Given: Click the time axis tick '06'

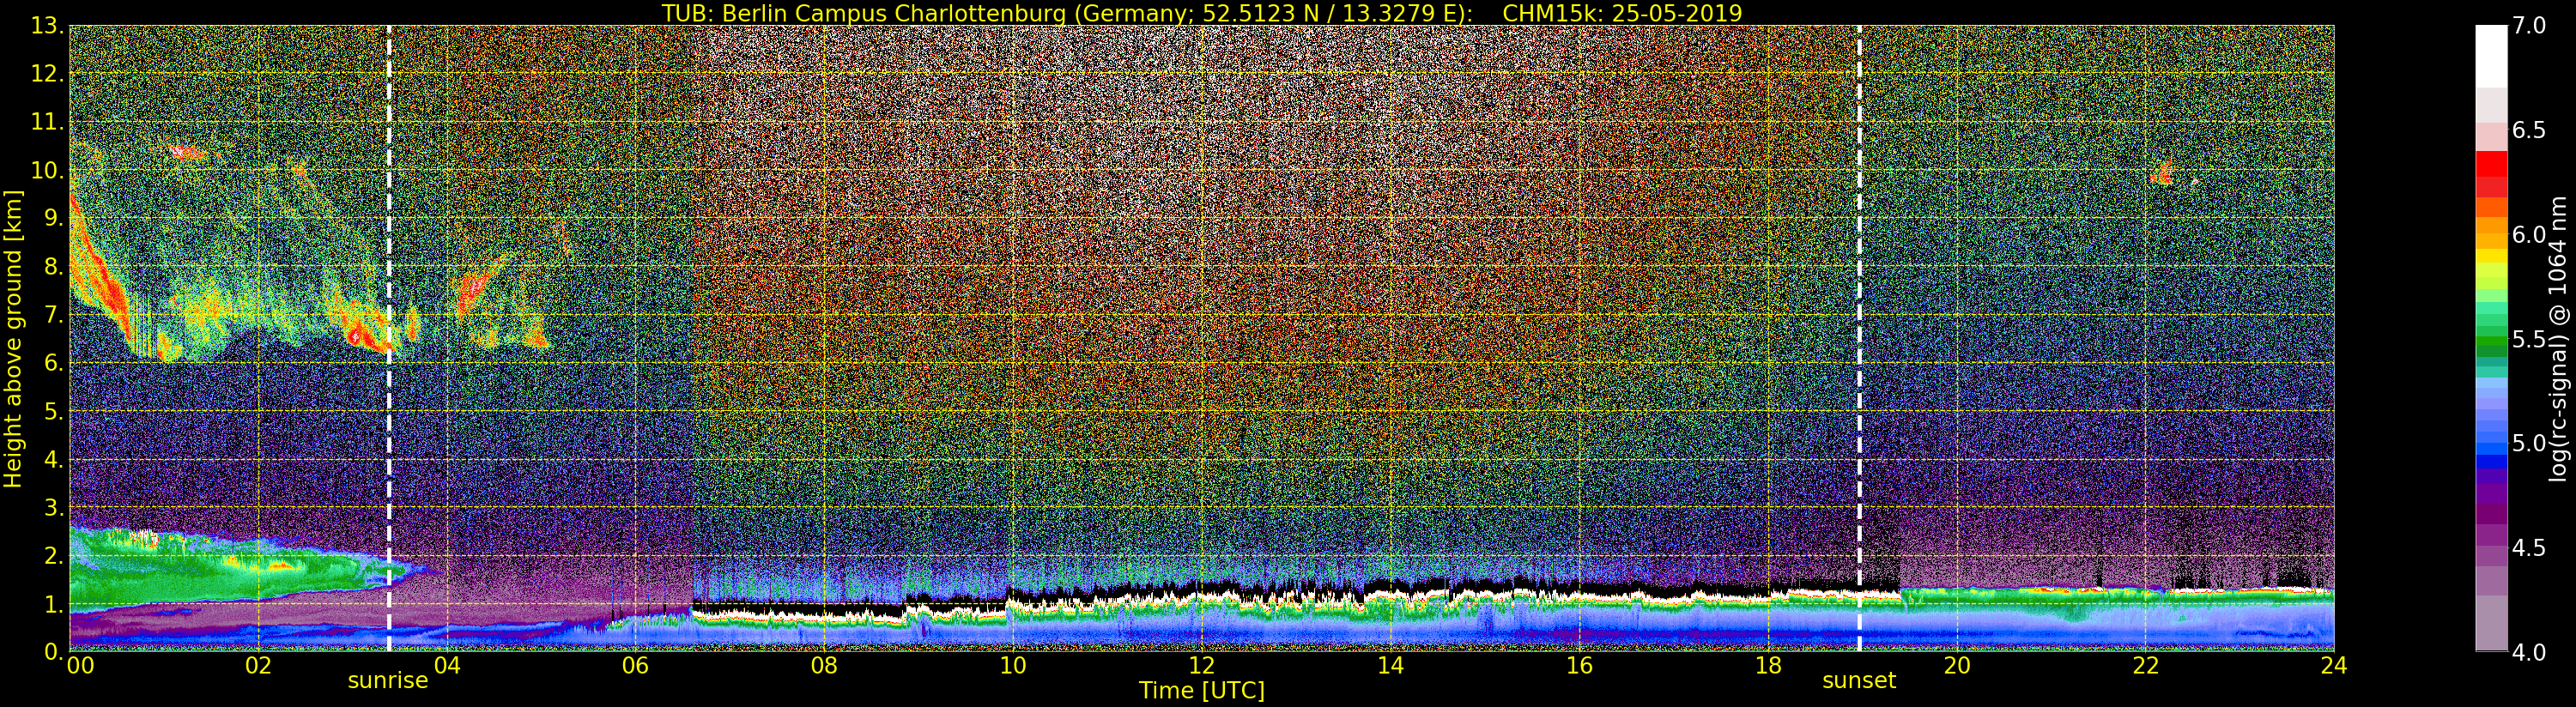Looking at the screenshot, I should pyautogui.click(x=635, y=666).
